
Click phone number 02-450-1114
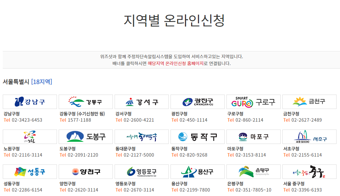[194, 120]
